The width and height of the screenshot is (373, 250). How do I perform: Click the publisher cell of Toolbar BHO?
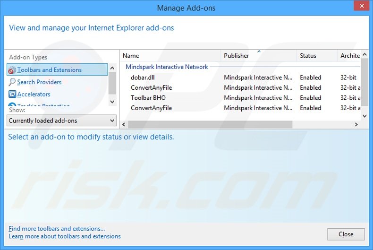(x=258, y=98)
